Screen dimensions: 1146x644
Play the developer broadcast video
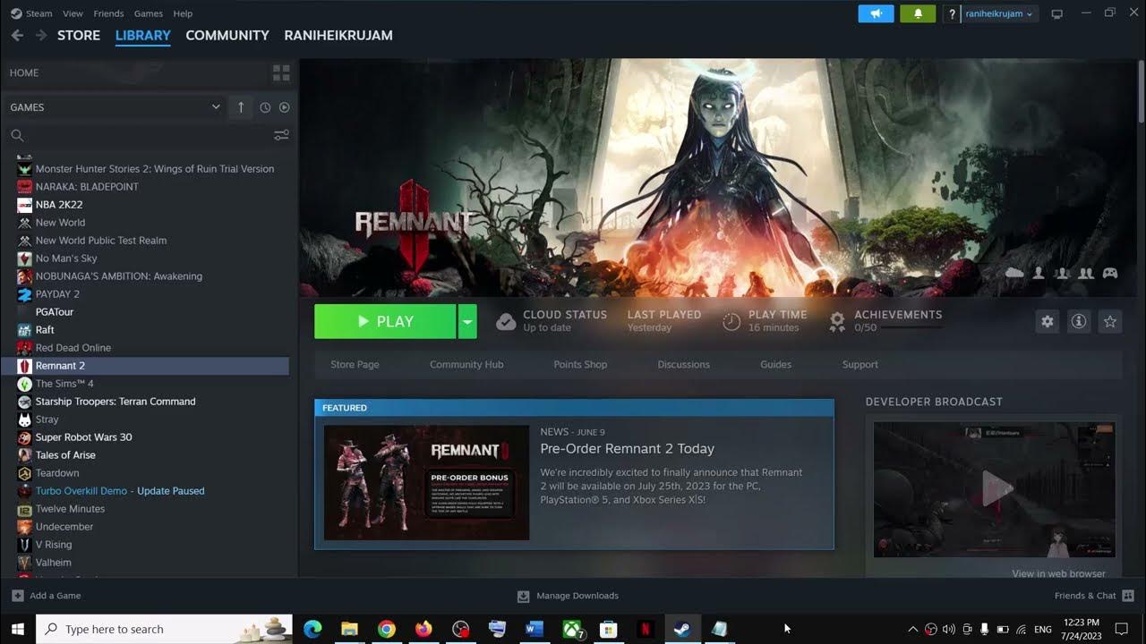[x=995, y=489]
